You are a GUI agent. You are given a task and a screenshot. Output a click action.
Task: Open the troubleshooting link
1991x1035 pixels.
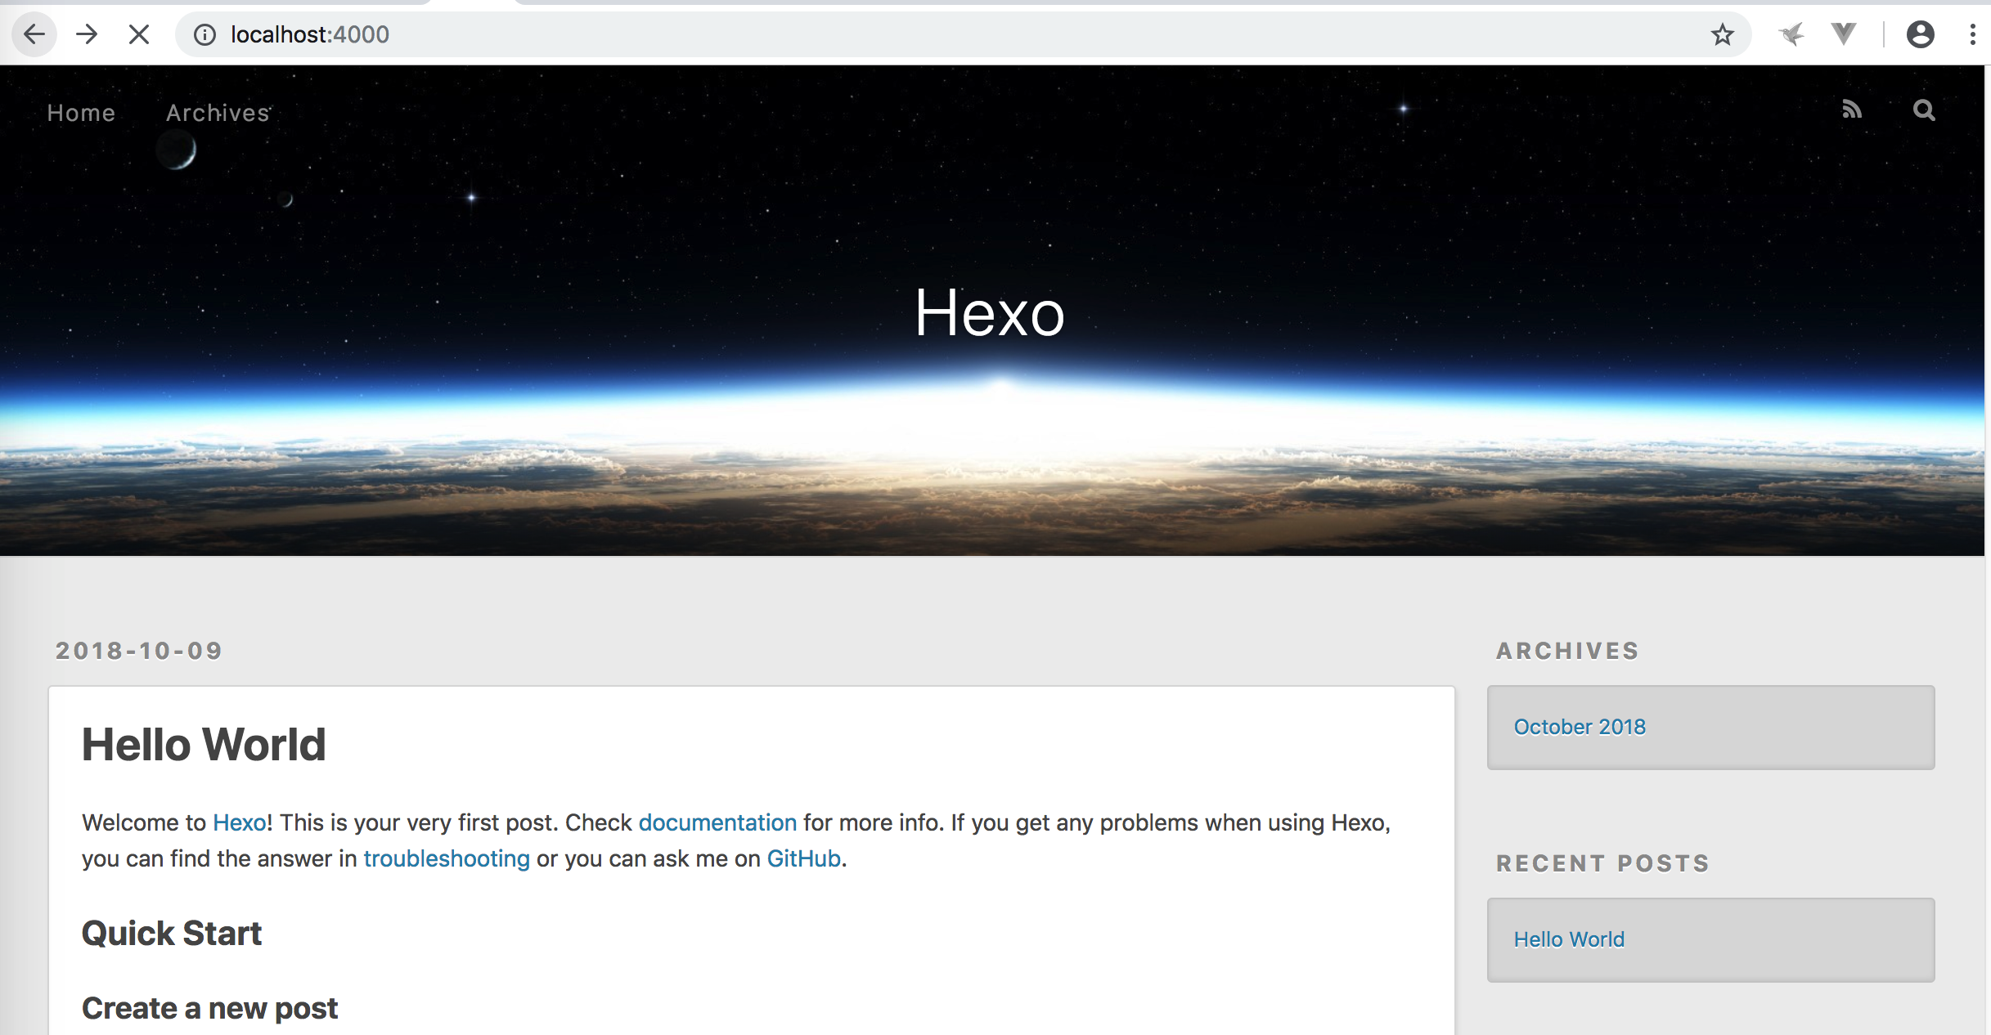447,858
